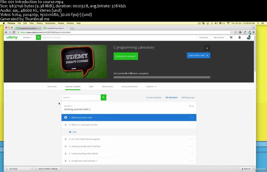Image resolution: width=267 pixels, height=172 pixels.
Task: Dismiss the Learn what's new banner
Action: pyautogui.click(x=207, y=55)
